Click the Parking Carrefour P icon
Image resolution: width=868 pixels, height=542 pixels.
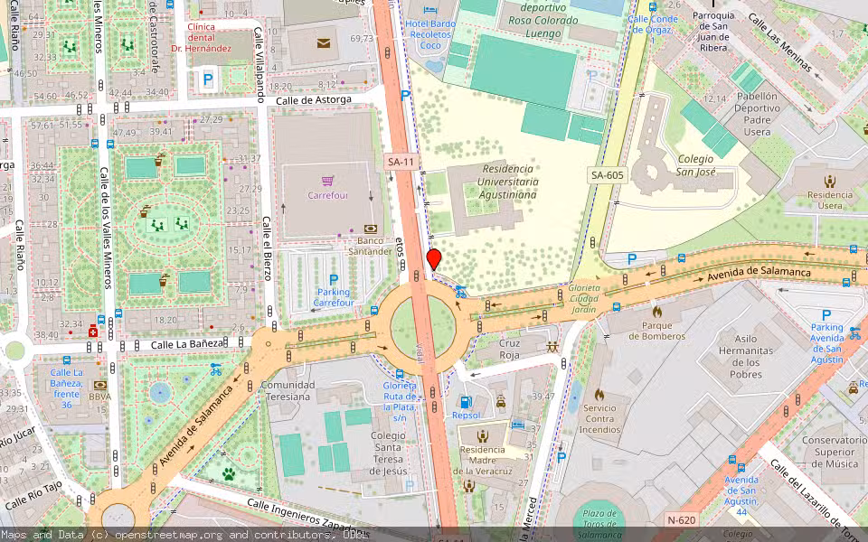334,281
